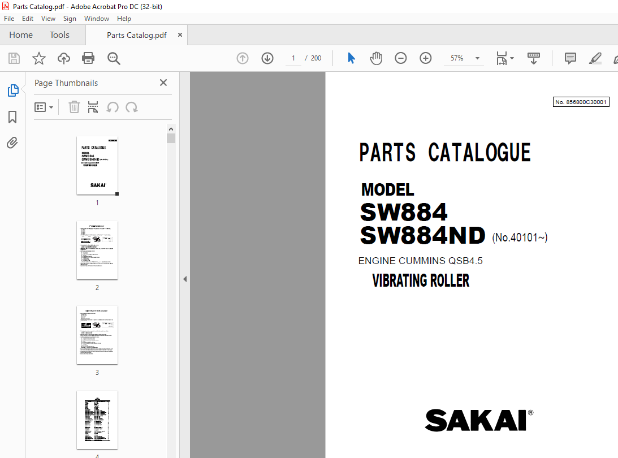Click thumbnail scrollbar up arrow
Screen dimensions: 618x458
171,129
